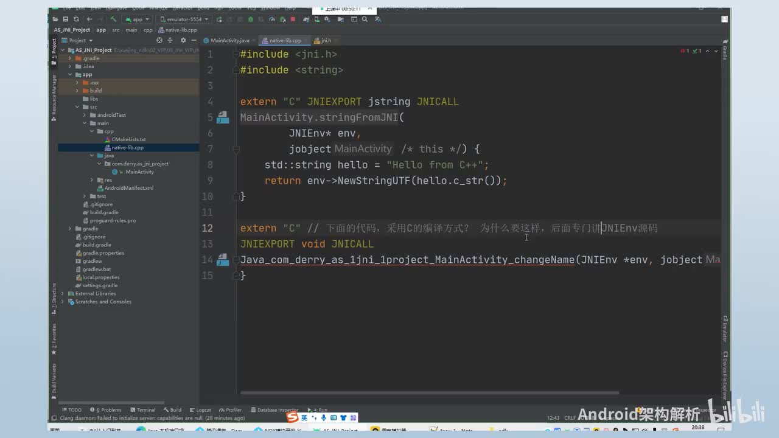Navigate back with the left arrow
Screen dimensions: 779x438
[x=89, y=19]
